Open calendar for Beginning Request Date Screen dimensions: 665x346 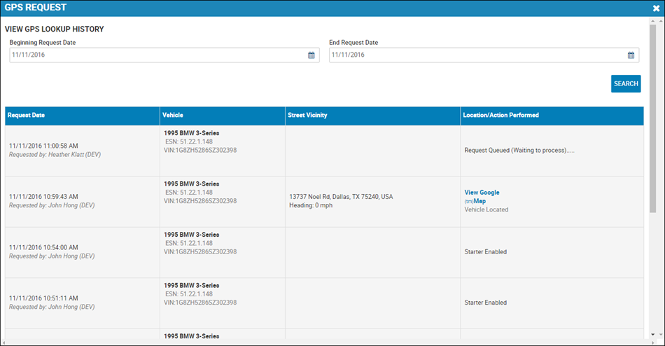pos(311,55)
